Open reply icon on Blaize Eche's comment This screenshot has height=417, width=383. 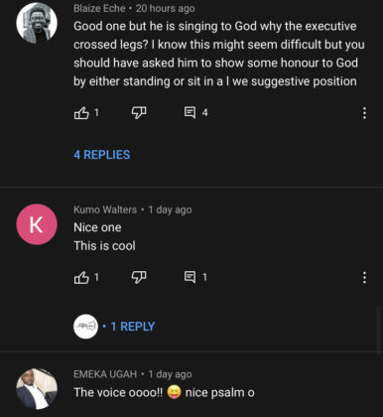point(190,112)
